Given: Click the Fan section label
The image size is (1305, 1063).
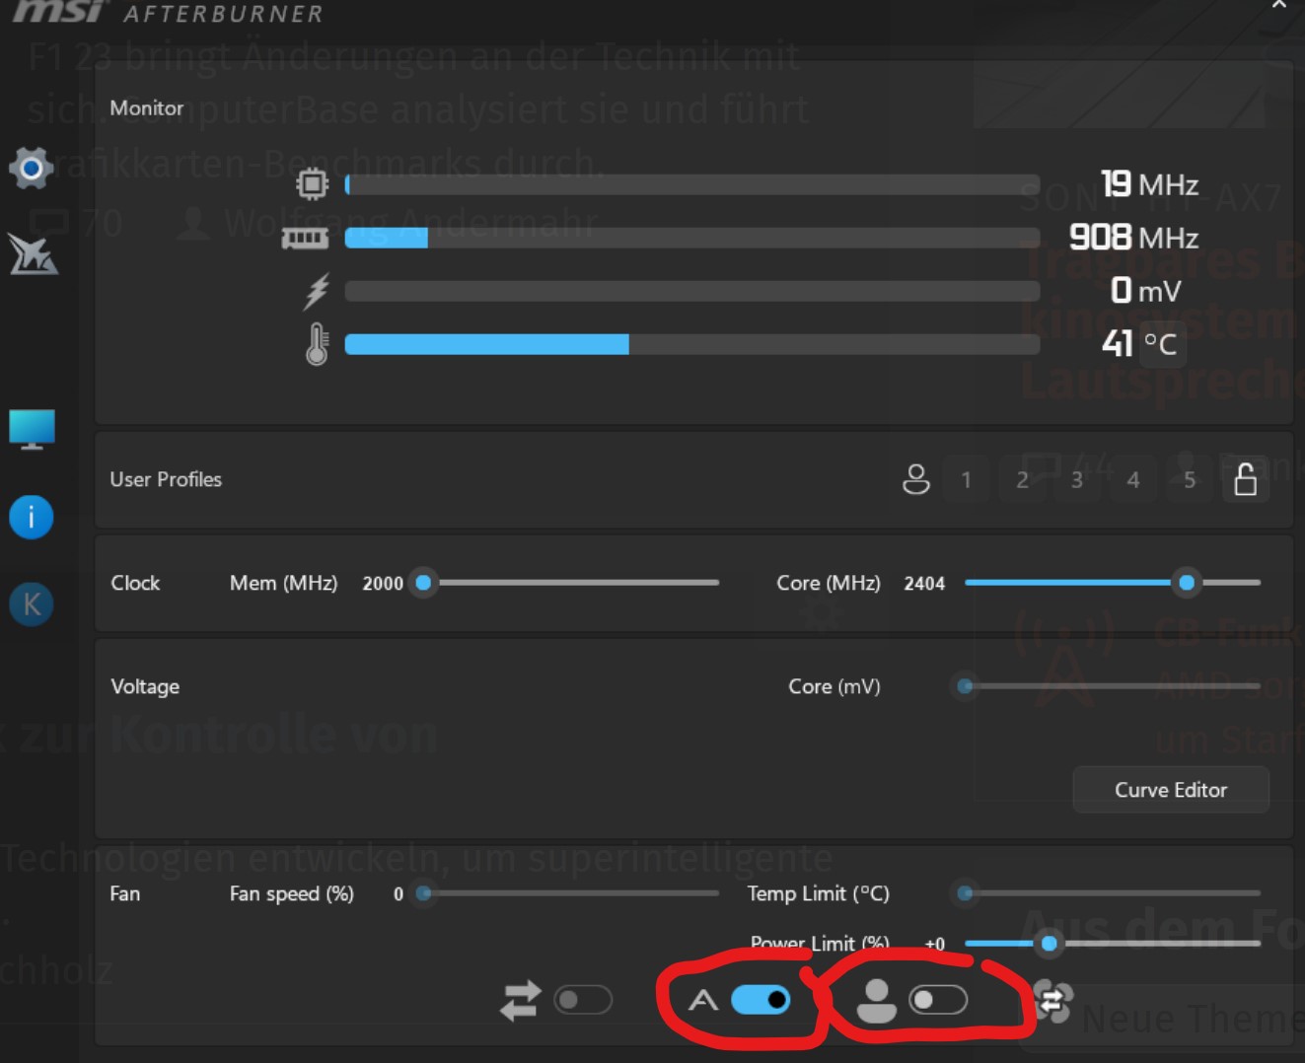Looking at the screenshot, I should (x=125, y=893).
